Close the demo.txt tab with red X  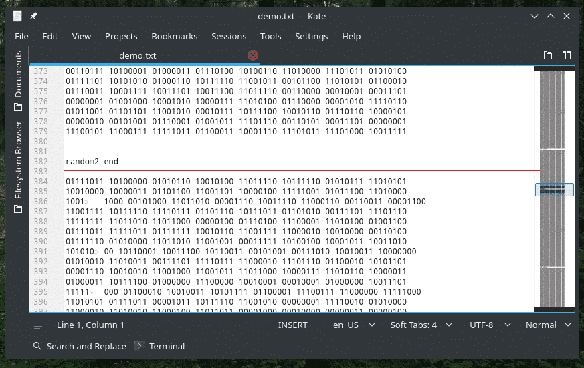[x=252, y=55]
